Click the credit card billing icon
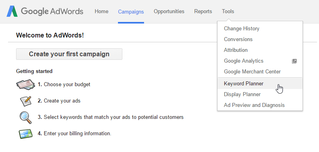The height and width of the screenshot is (152, 319). [26, 134]
